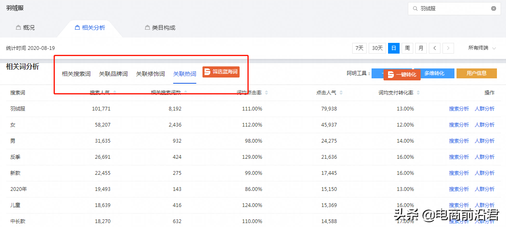Click the 79,938 click popularity value
The width and height of the screenshot is (506, 228).
329,109
